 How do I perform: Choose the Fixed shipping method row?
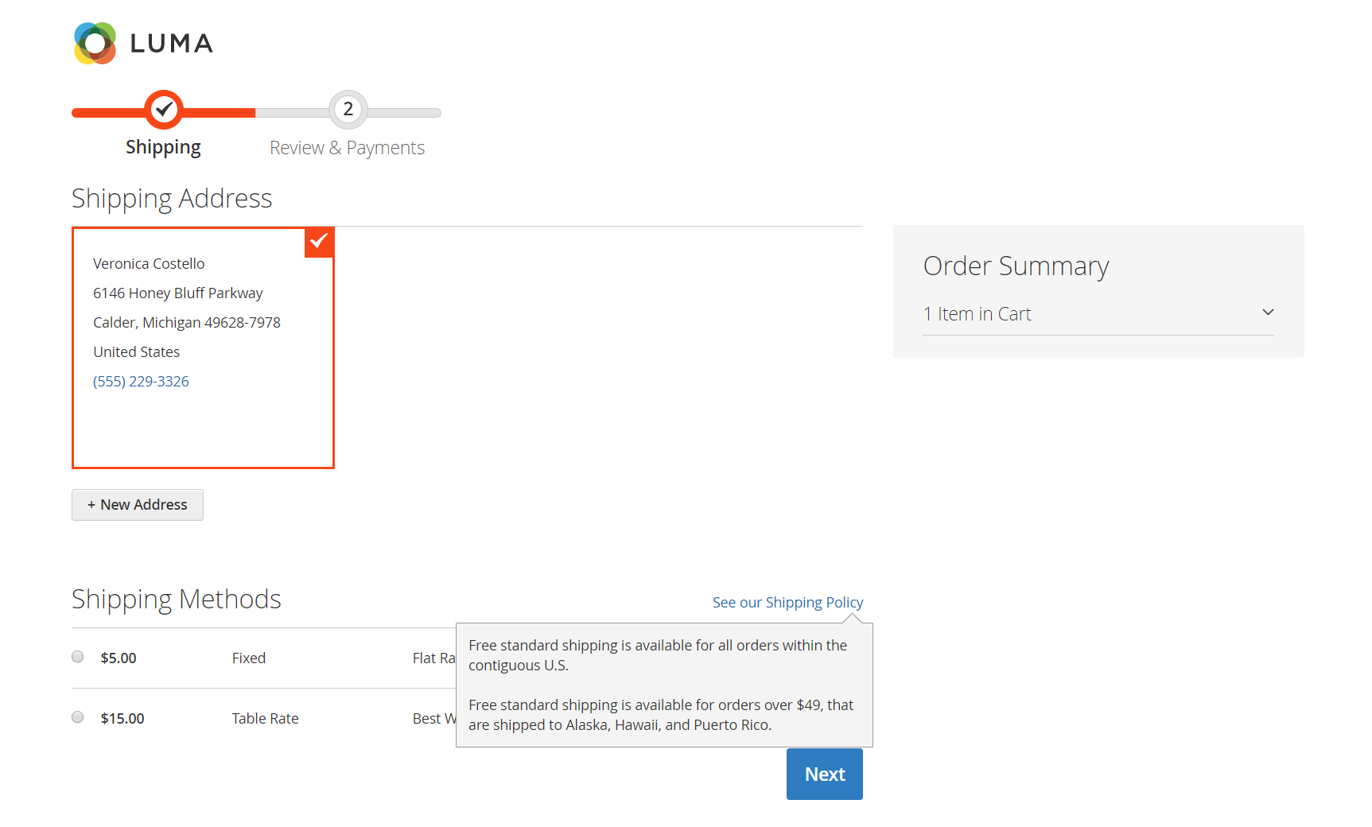263,658
